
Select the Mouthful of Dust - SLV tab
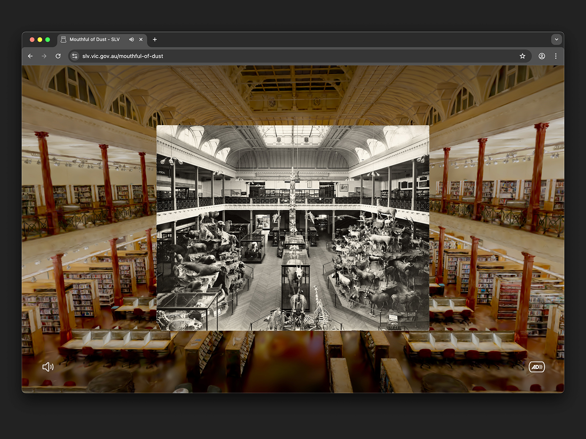[94, 40]
